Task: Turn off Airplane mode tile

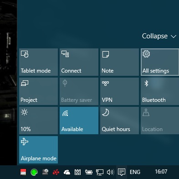Action: (x=38, y=150)
